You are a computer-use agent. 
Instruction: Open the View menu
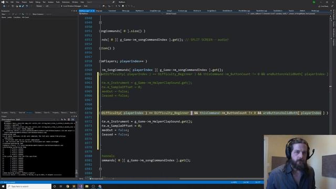[x=17, y=2]
